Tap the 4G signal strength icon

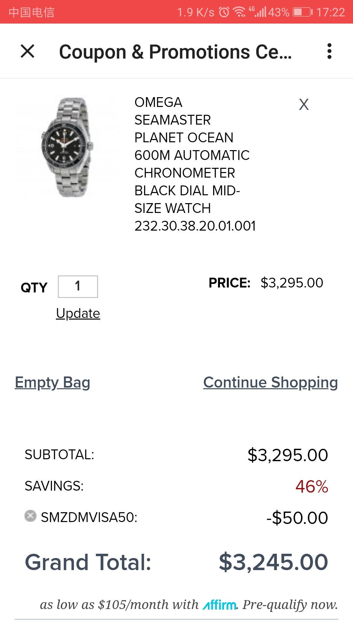(x=257, y=12)
